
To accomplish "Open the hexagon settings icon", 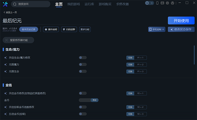I will click(167, 3).
